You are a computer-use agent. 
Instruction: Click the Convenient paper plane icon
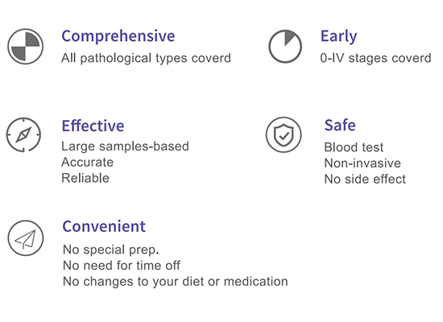pos(26,238)
